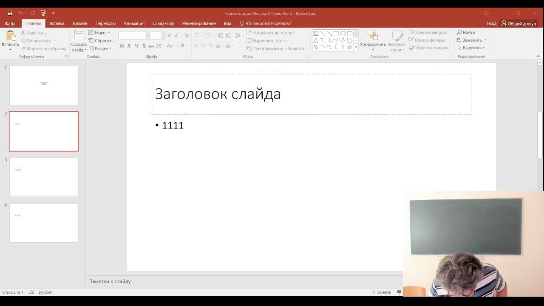This screenshot has width=544, height=306.
Task: Click the Упорядочить arrange icon
Action: pyautogui.click(x=373, y=36)
